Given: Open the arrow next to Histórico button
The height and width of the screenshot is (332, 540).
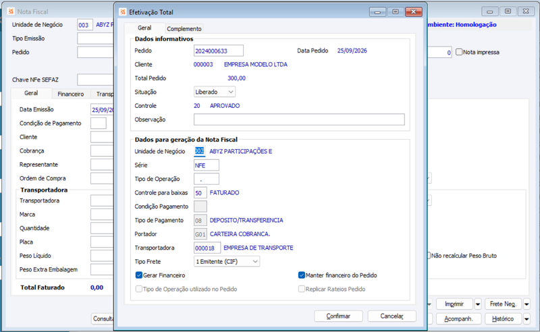Looking at the screenshot, I should click(526, 319).
